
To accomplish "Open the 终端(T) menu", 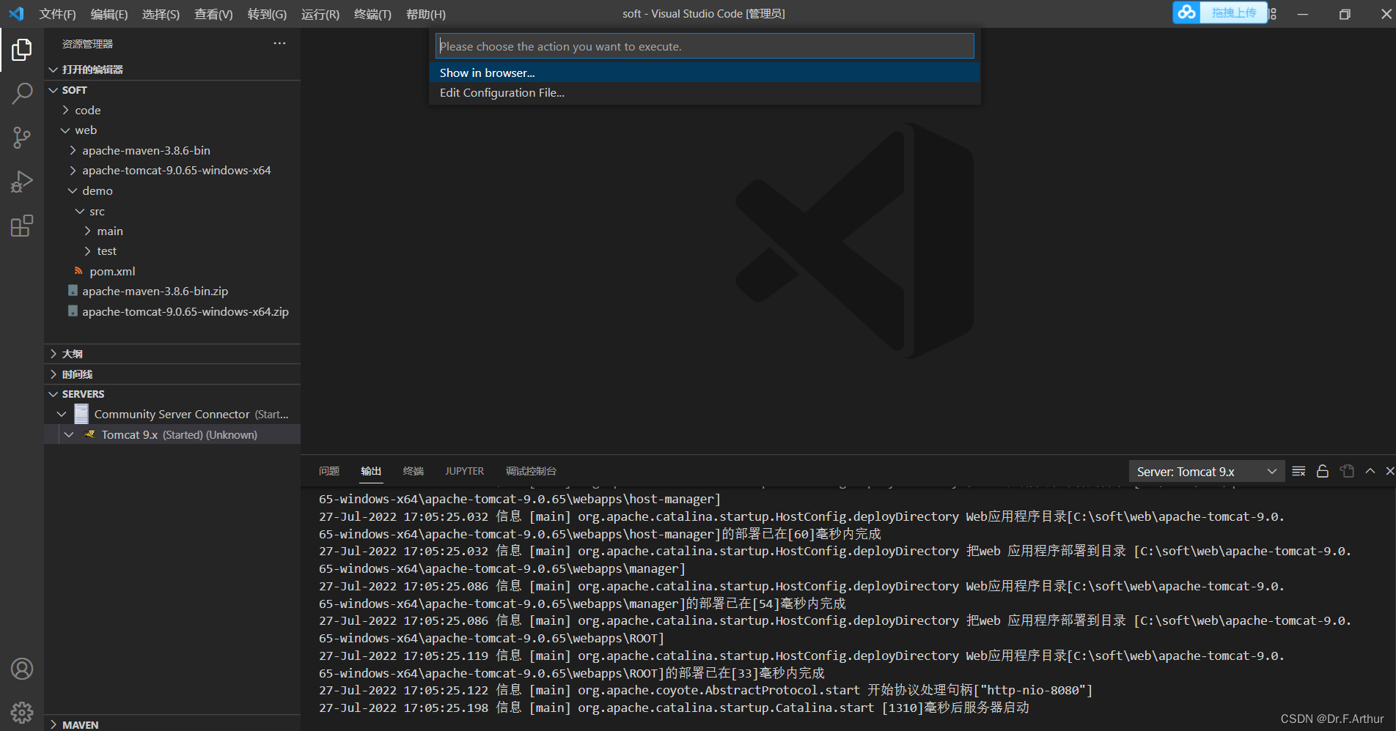I will click(372, 14).
